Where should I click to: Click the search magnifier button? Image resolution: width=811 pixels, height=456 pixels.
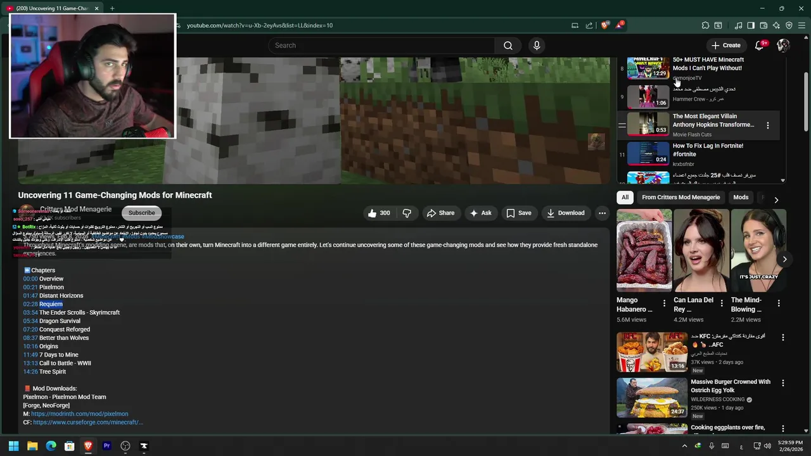(x=508, y=46)
